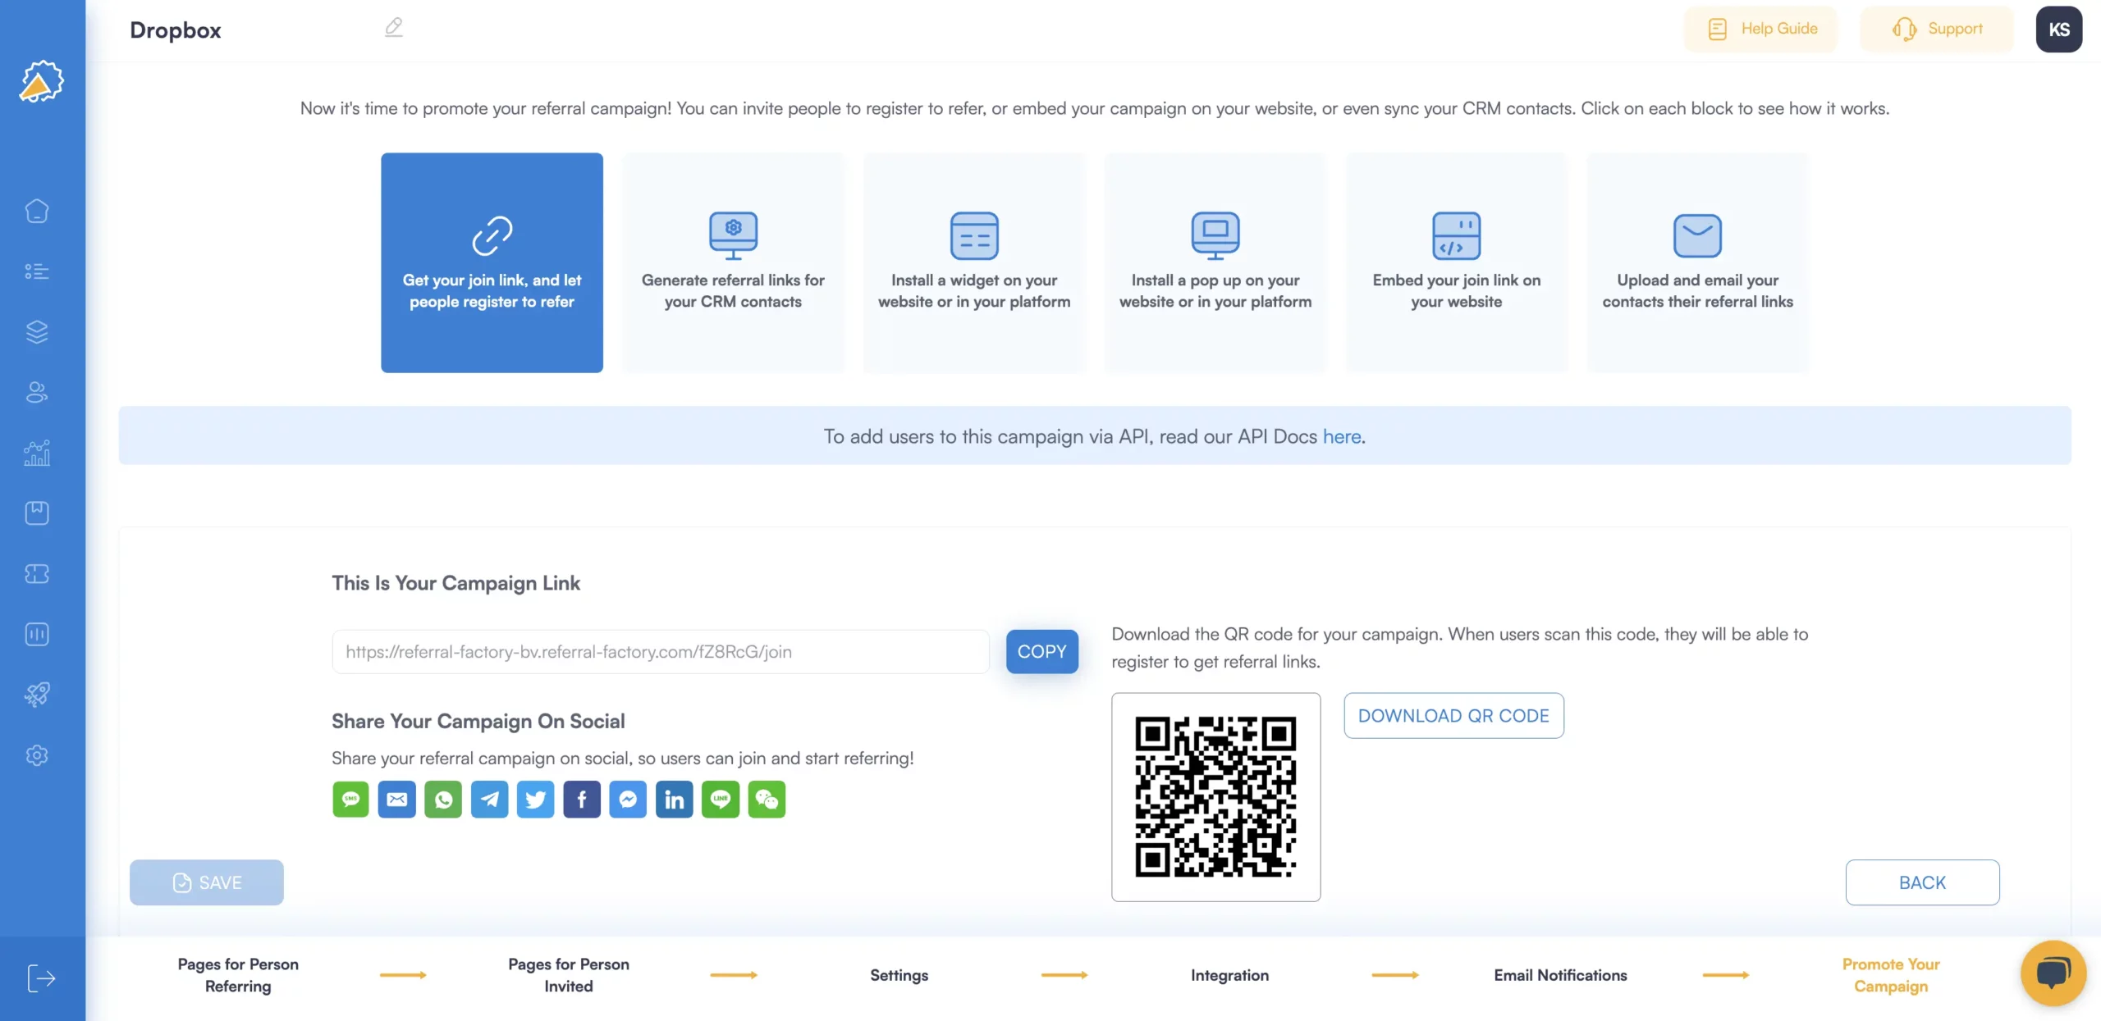The height and width of the screenshot is (1021, 2101).
Task: Click install widget on website icon
Action: [x=974, y=235]
